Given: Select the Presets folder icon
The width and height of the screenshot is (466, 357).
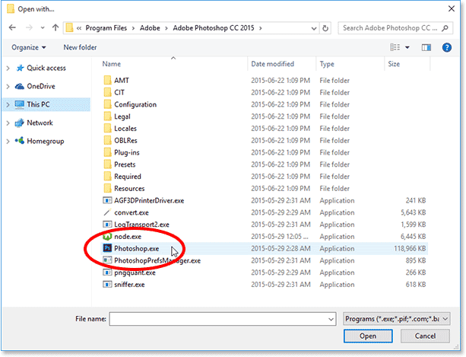Looking at the screenshot, I should [x=107, y=164].
